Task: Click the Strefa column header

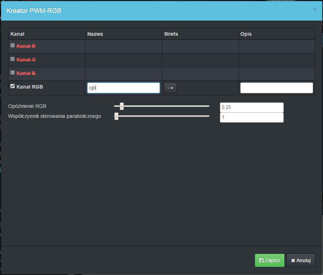Action: click(171, 34)
